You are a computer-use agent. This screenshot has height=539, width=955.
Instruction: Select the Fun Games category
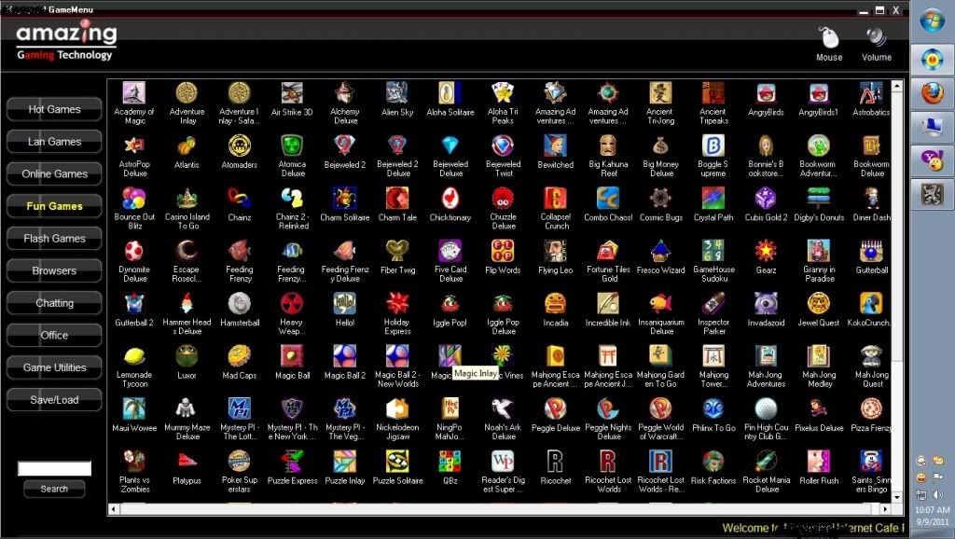coord(54,206)
